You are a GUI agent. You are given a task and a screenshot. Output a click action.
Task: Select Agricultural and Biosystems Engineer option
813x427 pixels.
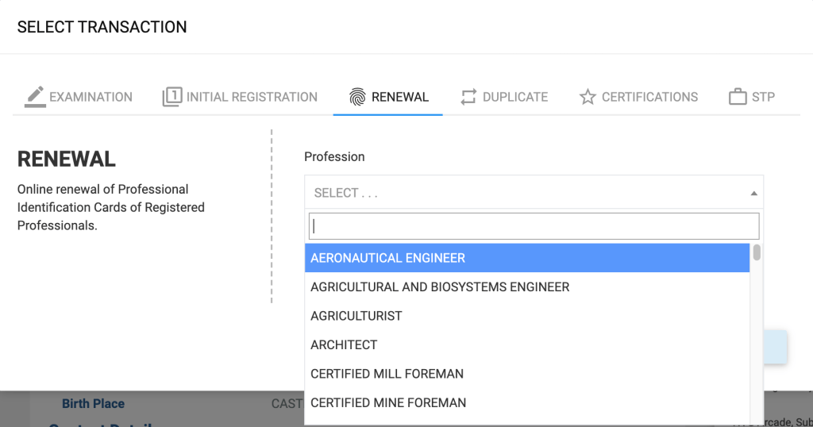440,287
